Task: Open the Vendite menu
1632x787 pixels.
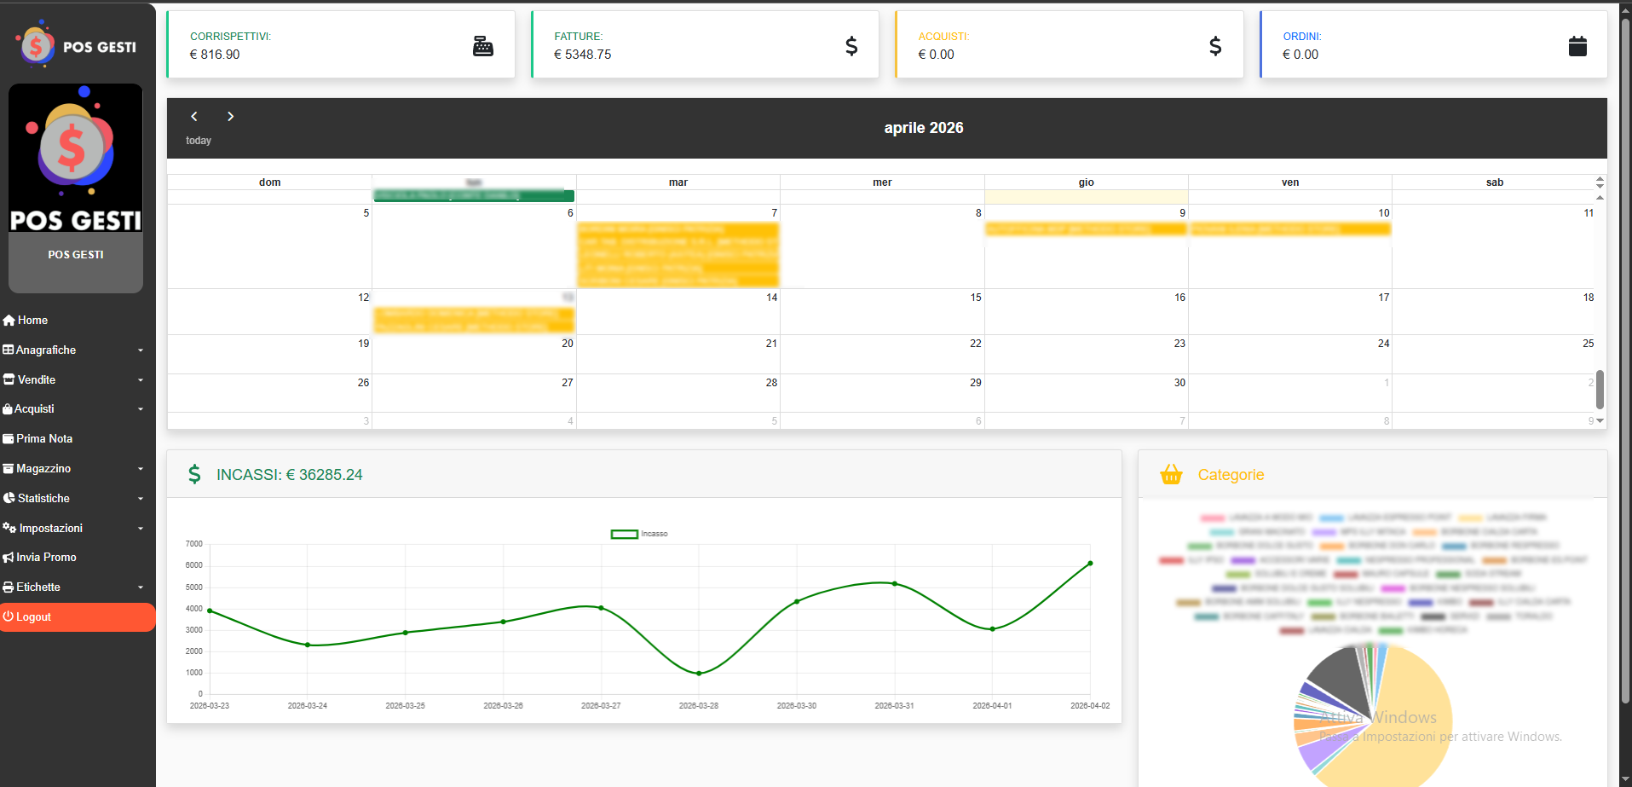Action: coord(78,380)
